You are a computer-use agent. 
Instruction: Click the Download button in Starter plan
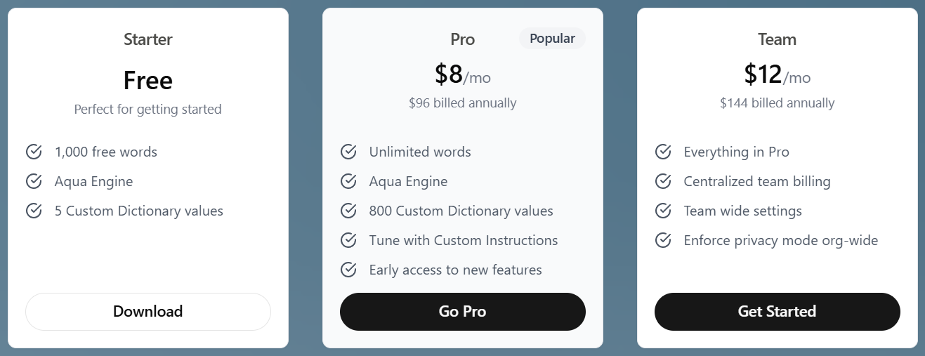tap(148, 312)
